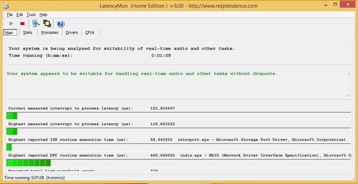
Task: Start monitoring with the play button
Action: (x=12, y=23)
